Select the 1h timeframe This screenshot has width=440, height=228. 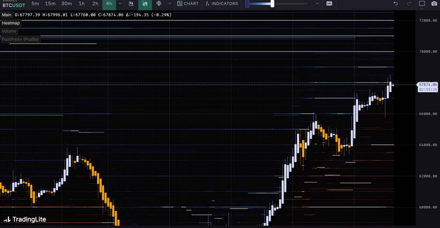pos(82,4)
